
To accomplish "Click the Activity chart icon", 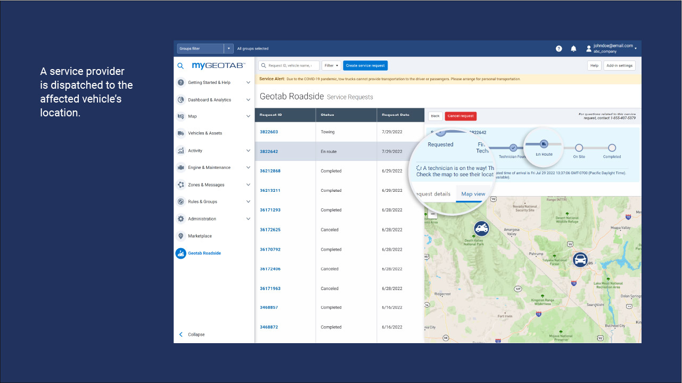I will click(180, 150).
